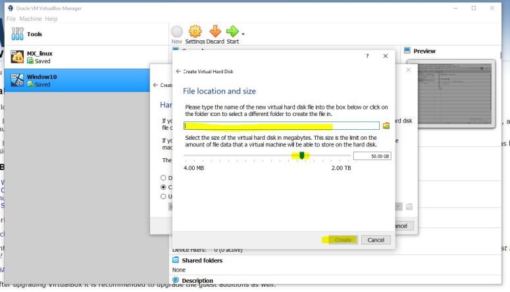This screenshot has width=510, height=292.
Task: Click the Create button
Action: pyautogui.click(x=343, y=240)
